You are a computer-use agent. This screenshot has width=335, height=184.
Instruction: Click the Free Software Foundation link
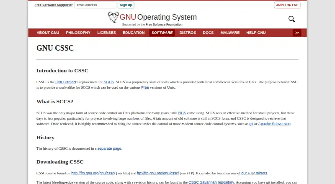(x=164, y=25)
